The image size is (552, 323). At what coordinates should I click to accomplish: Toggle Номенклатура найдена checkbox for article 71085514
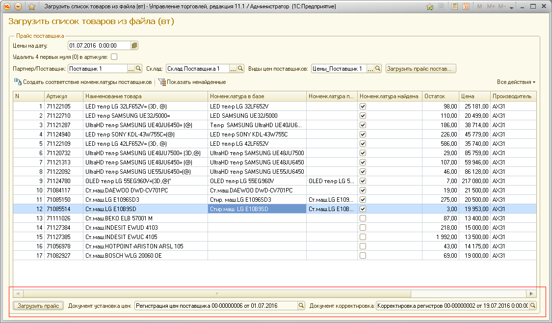pos(363,209)
